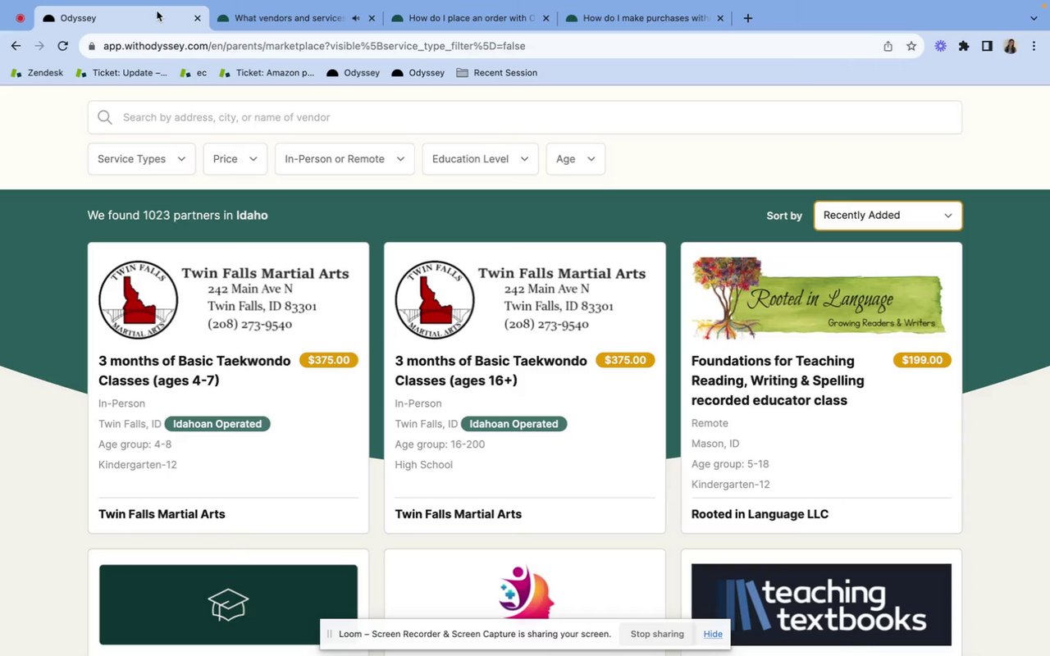The height and width of the screenshot is (656, 1050).
Task: Switch to the Odyssey tab
Action: 121,18
